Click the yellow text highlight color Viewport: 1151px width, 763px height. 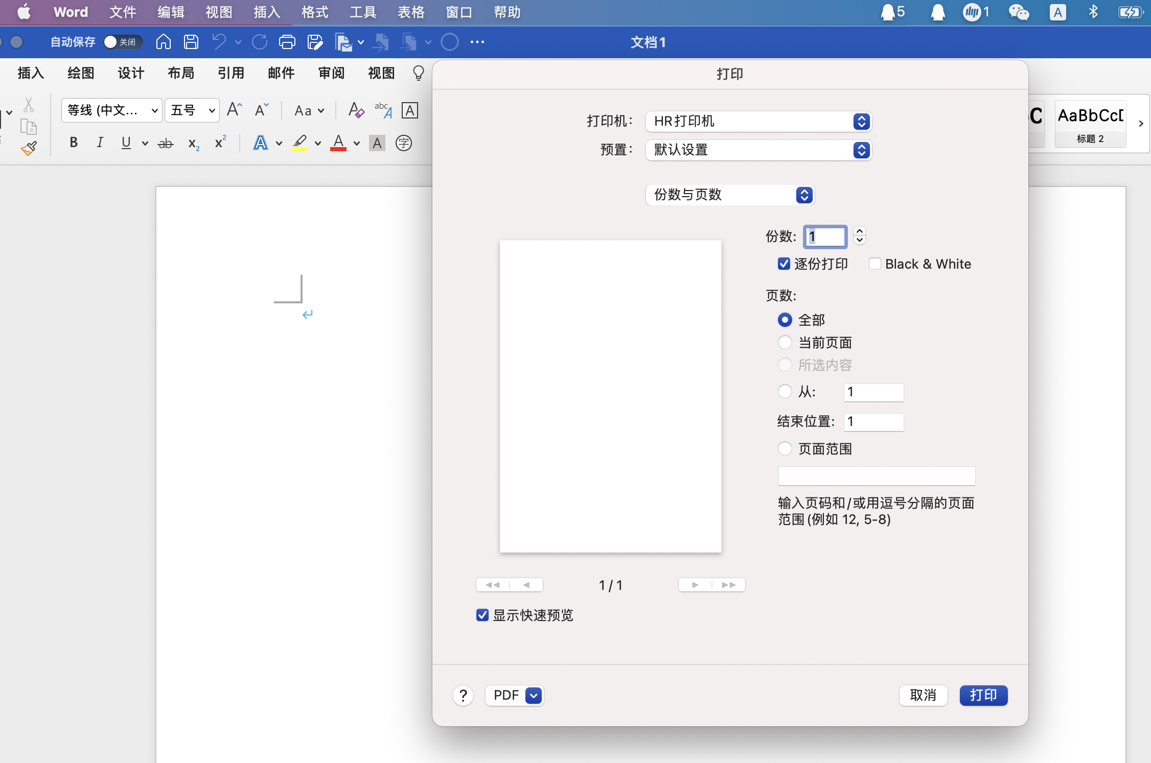[x=300, y=143]
